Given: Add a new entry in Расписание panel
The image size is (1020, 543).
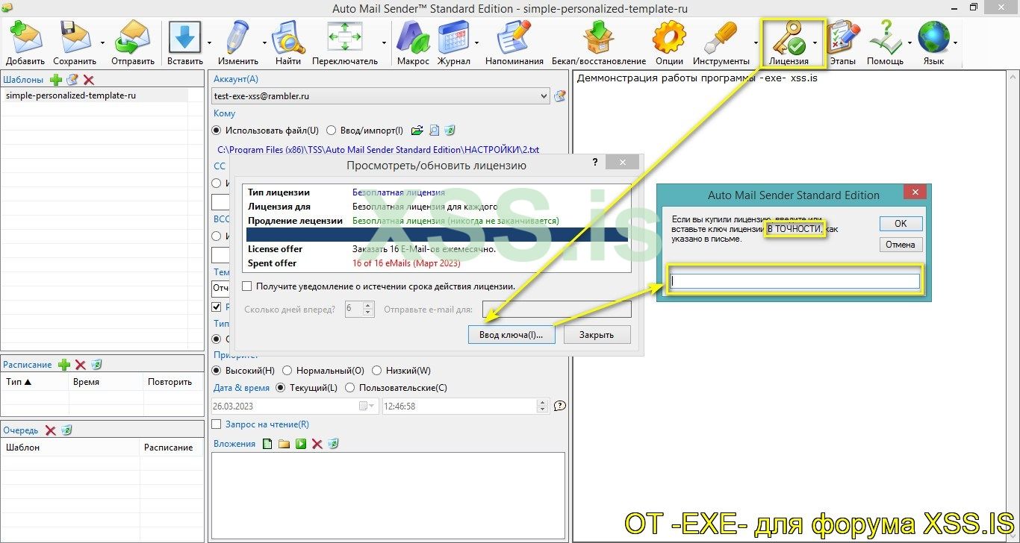Looking at the screenshot, I should (64, 365).
